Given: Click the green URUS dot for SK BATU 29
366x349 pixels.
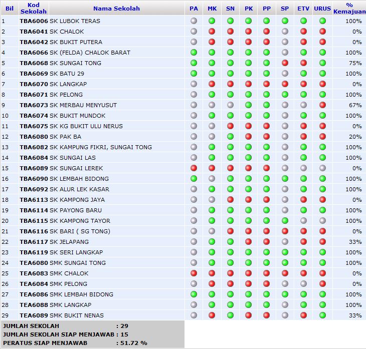Looking at the screenshot, I should tap(322, 74).
